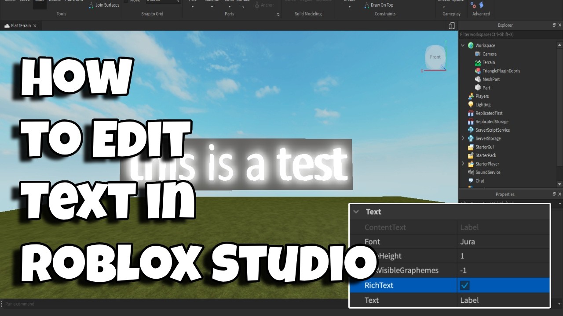Image resolution: width=563 pixels, height=316 pixels.
Task: Open the Parts group options launcher
Action: (278, 15)
